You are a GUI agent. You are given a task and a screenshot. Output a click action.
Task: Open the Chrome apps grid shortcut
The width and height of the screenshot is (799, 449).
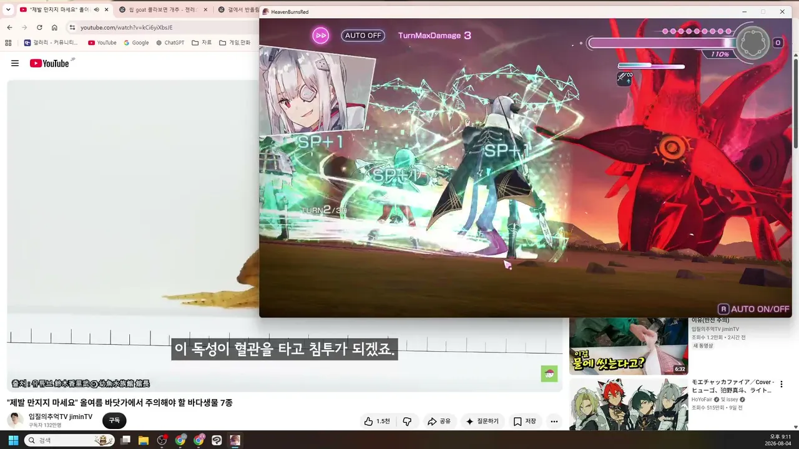[8, 43]
